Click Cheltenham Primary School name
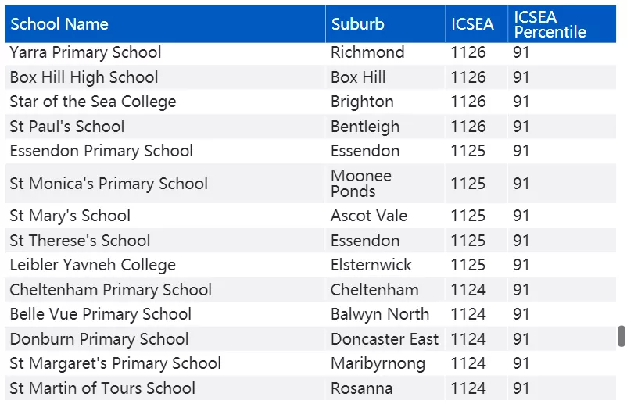The width and height of the screenshot is (627, 404). click(x=111, y=290)
